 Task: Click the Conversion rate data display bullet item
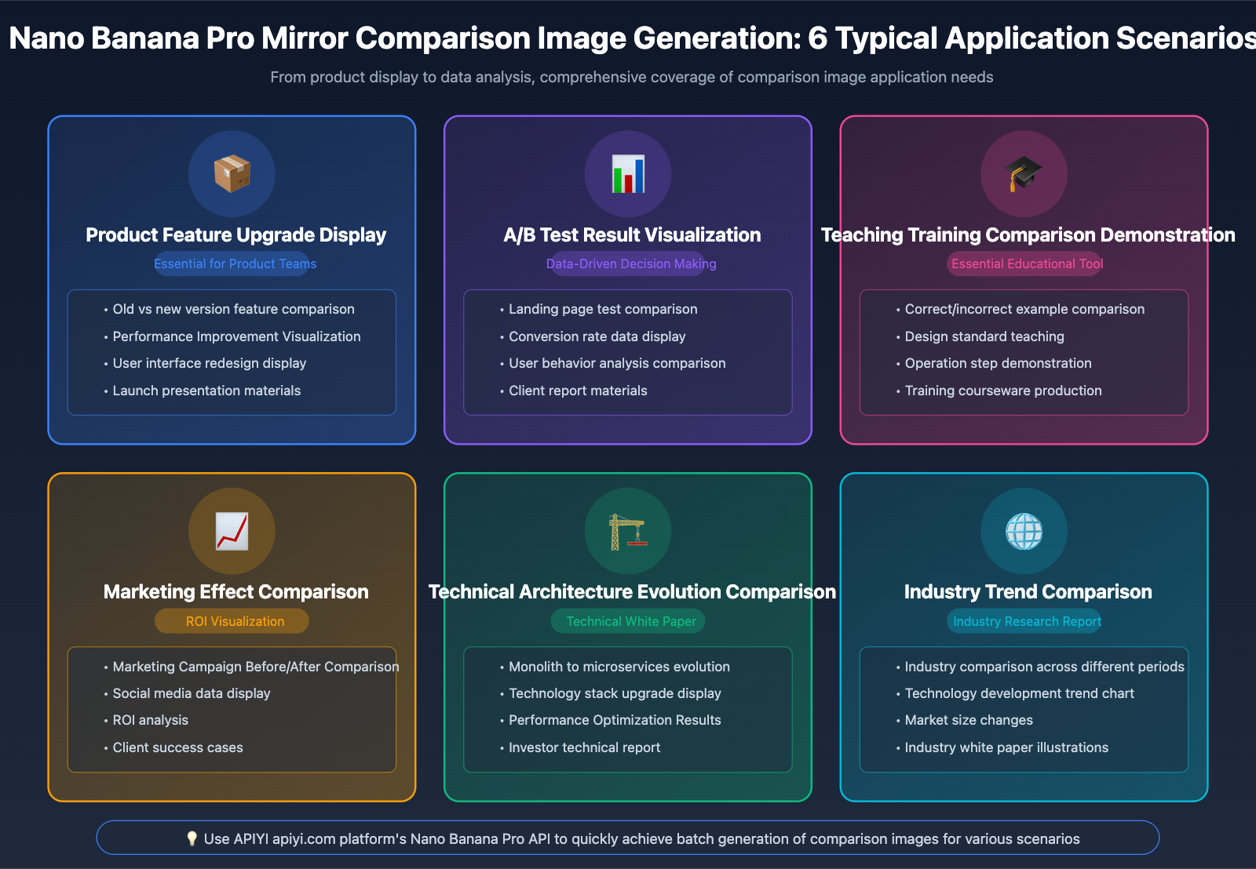tap(597, 336)
